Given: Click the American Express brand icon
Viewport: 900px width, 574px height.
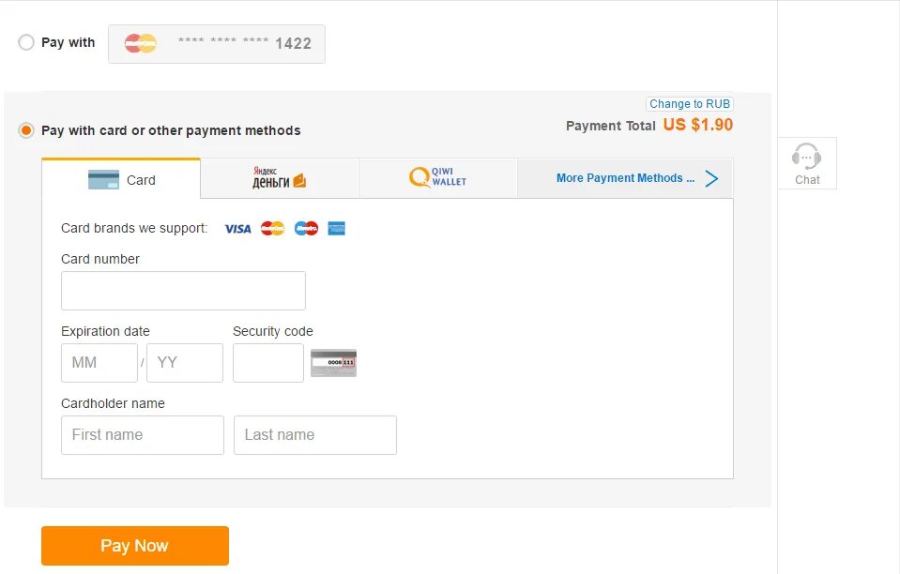Looking at the screenshot, I should point(336,228).
